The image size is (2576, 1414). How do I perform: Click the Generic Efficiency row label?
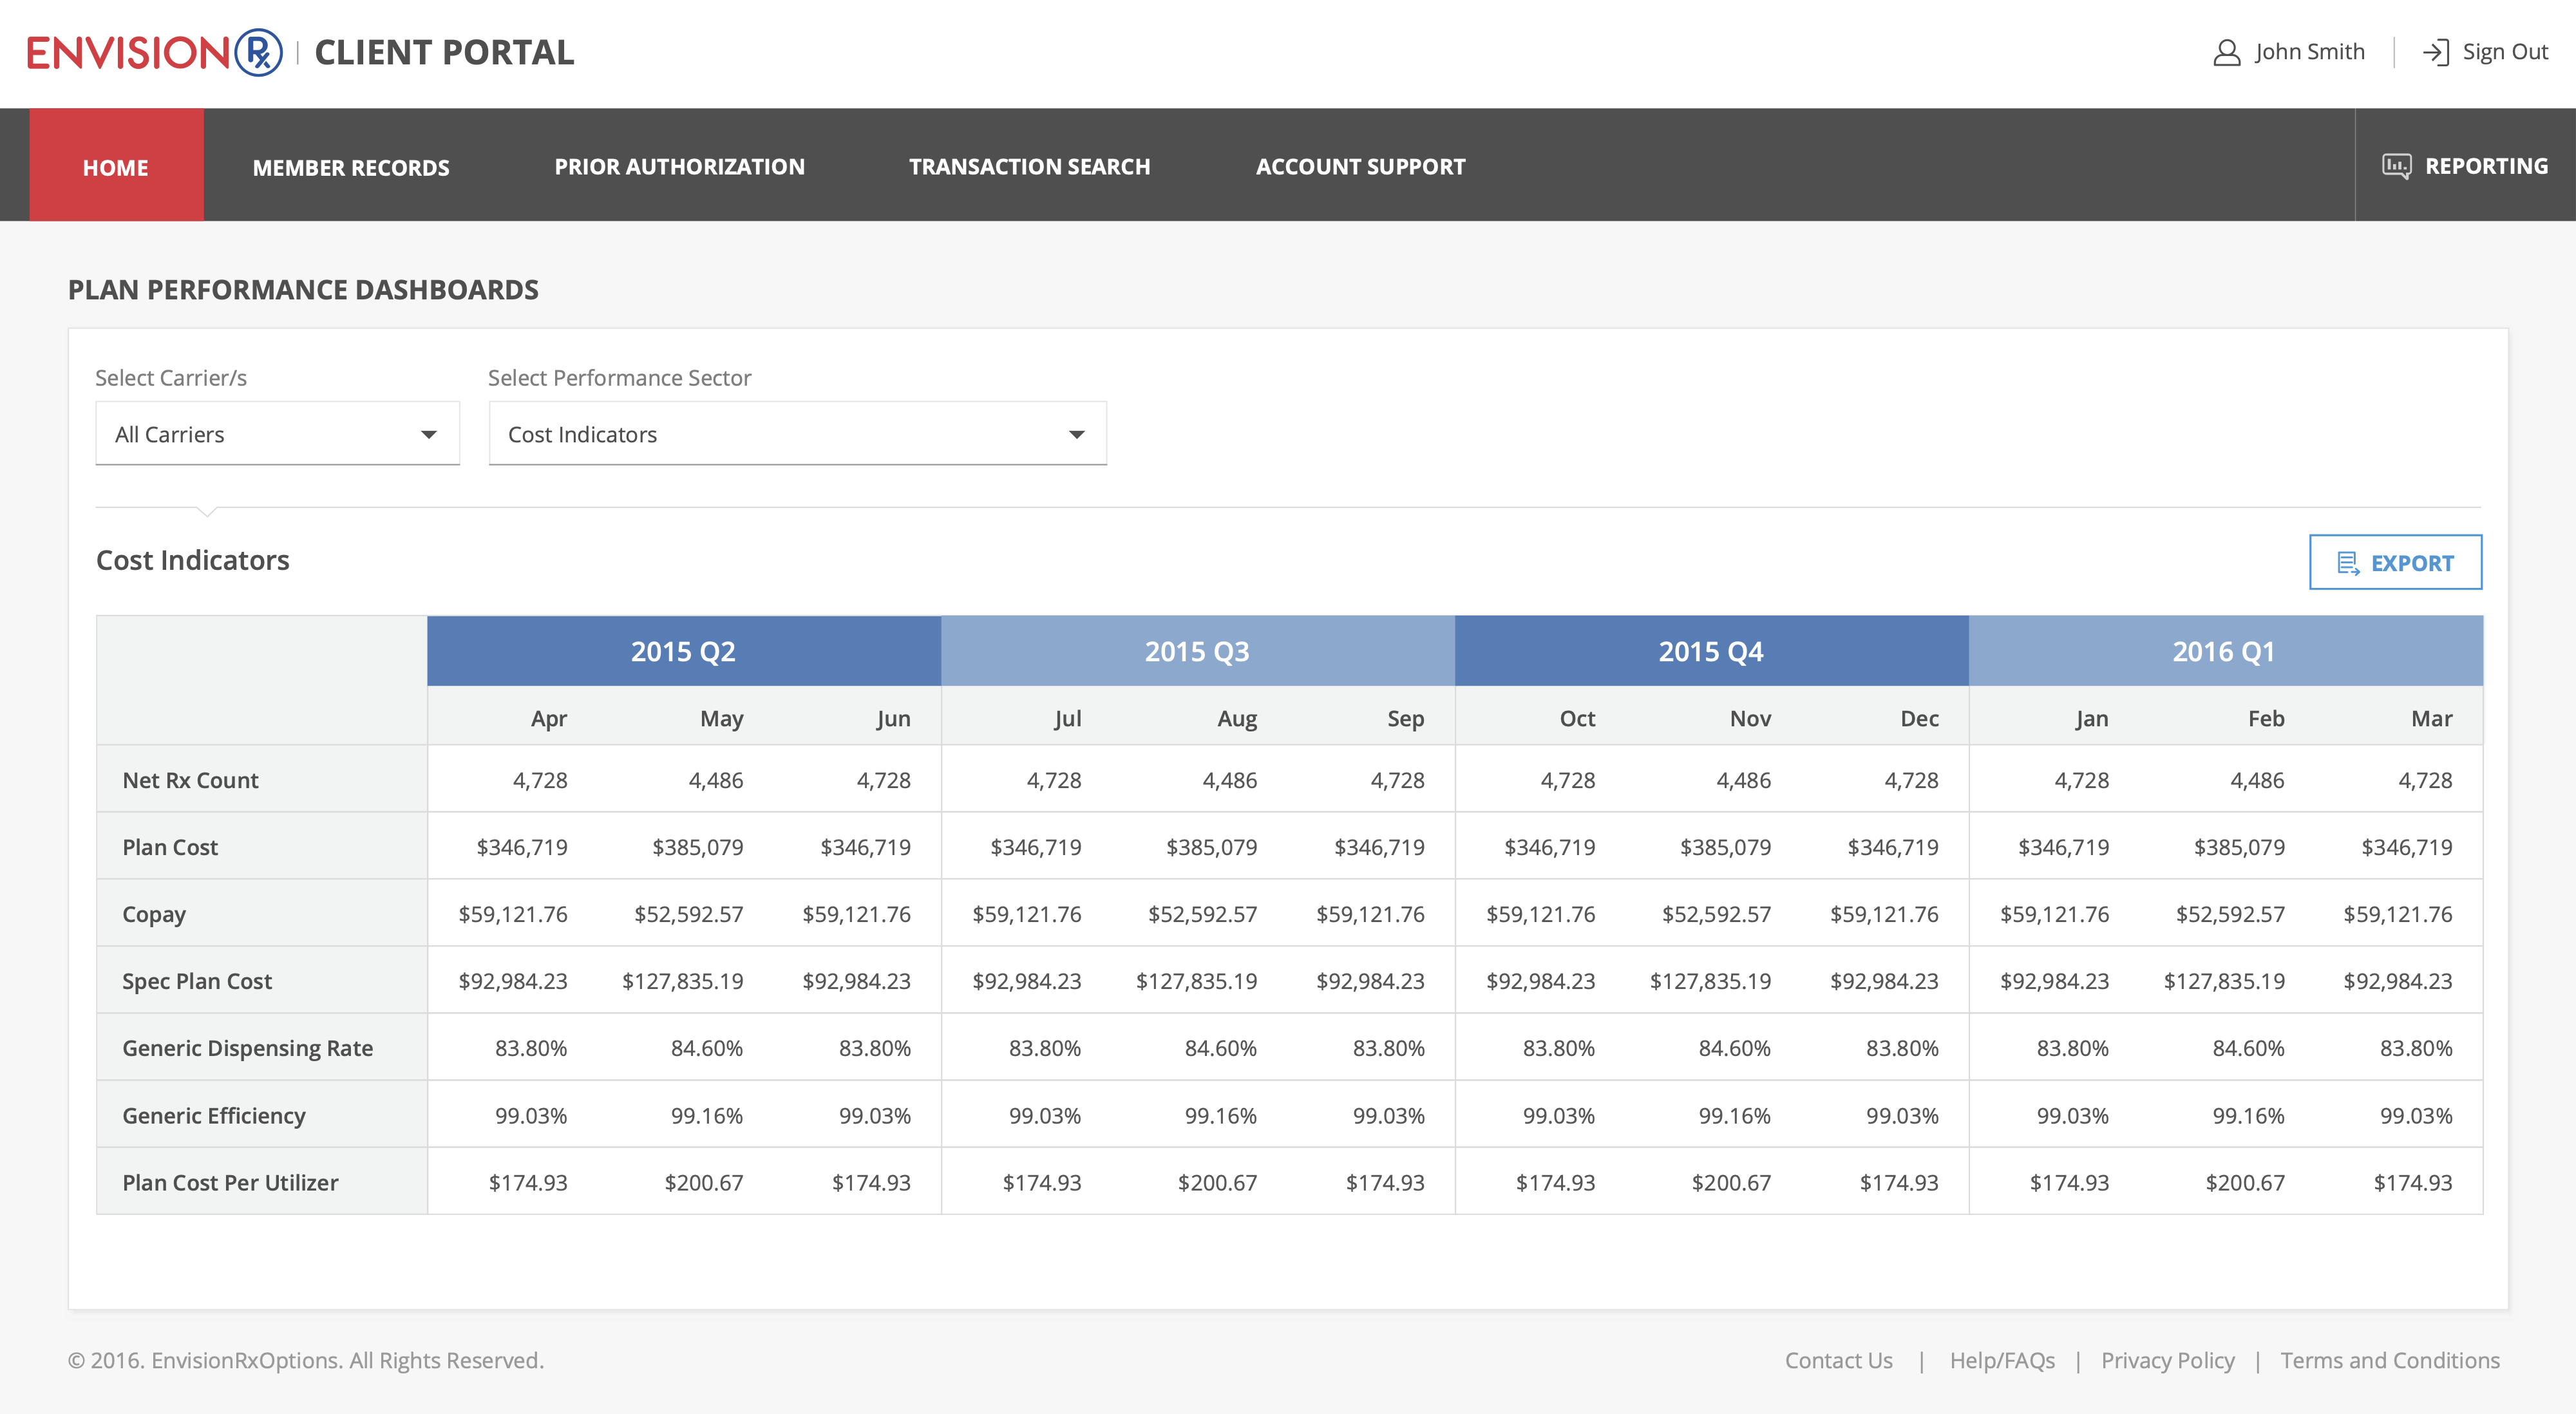tap(214, 1115)
